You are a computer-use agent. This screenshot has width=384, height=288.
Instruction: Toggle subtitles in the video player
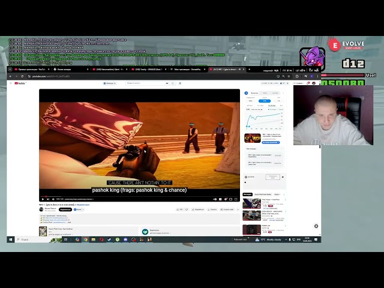click(220, 199)
